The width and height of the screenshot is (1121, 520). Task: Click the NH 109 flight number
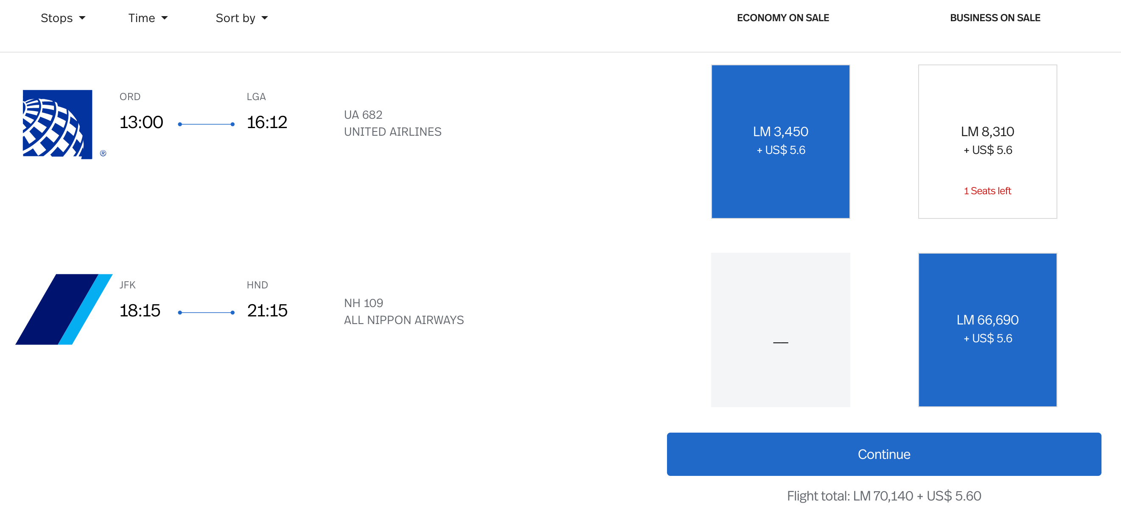click(363, 303)
